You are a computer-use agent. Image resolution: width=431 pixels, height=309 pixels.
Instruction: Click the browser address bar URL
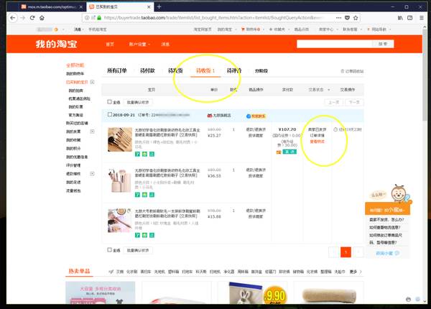(x=213, y=18)
